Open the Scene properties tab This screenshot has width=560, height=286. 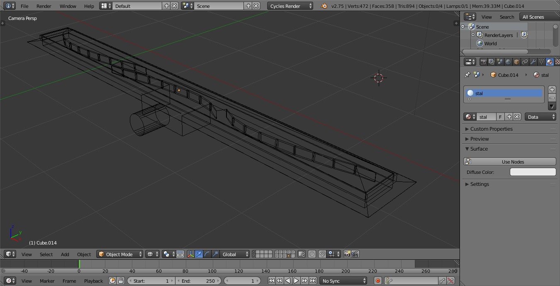(x=500, y=62)
